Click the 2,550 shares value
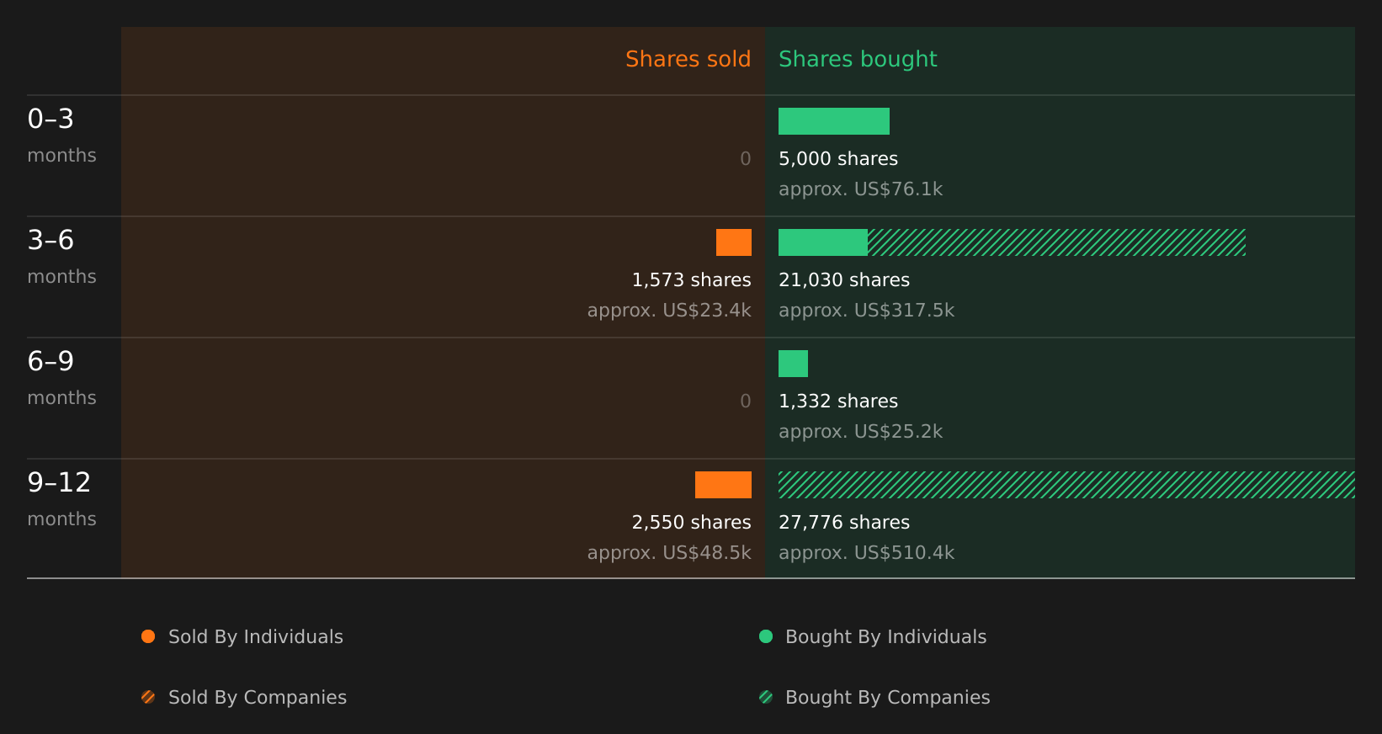 coord(691,523)
